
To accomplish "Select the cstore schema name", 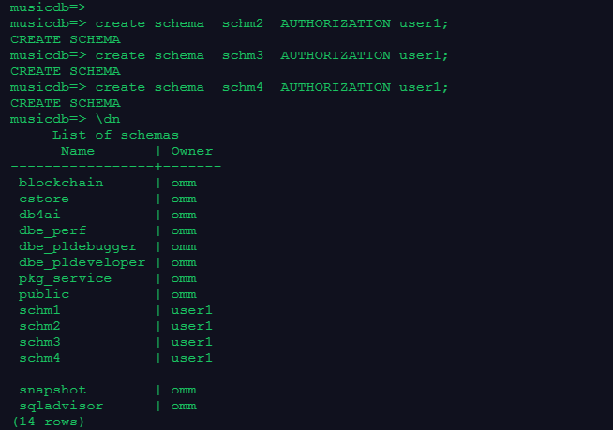I will (x=44, y=199).
